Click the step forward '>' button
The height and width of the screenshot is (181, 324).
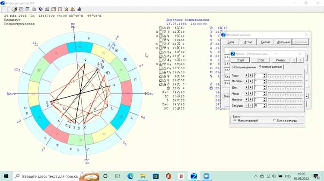301,60
